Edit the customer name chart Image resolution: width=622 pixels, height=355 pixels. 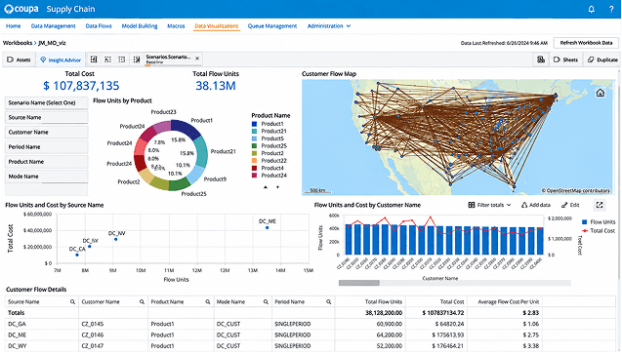click(570, 205)
